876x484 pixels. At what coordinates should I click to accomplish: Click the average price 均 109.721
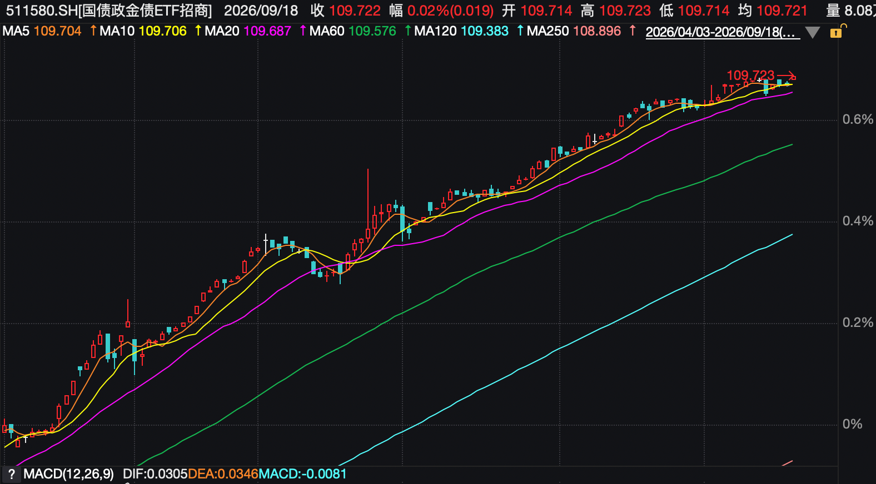[773, 11]
